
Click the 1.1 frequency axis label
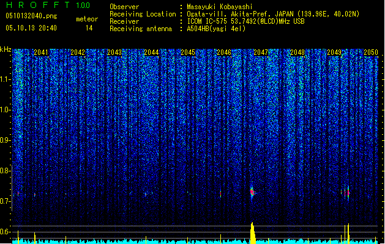(x=6, y=79)
